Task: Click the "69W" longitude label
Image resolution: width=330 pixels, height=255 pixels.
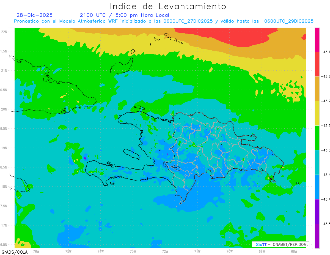Action: [x=262, y=251]
